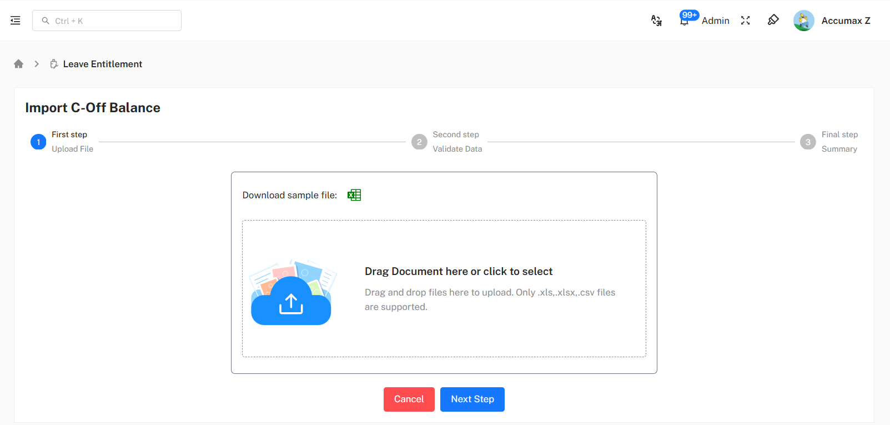Click the user avatar picture
This screenshot has width=890, height=425.
(x=803, y=21)
